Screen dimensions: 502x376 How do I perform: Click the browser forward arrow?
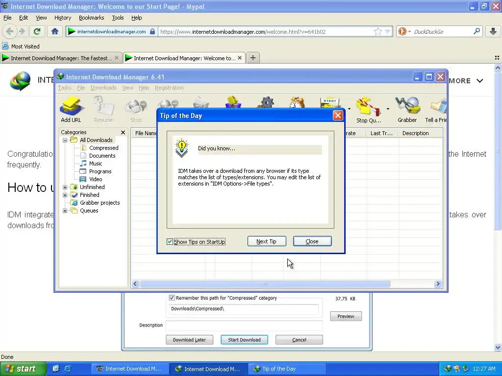pyautogui.click(x=22, y=31)
